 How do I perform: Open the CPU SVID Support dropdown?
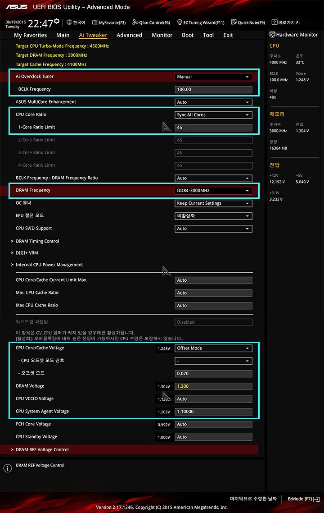coord(214,229)
